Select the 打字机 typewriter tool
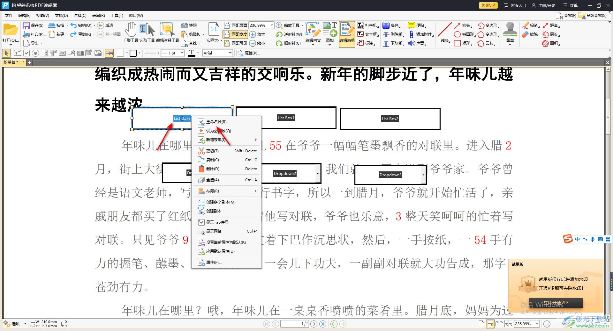The height and width of the screenshot is (331, 613). pos(368,25)
